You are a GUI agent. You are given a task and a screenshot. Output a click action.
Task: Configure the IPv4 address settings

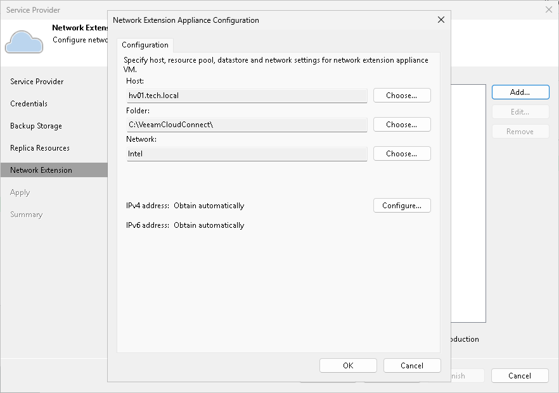point(402,205)
